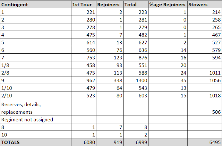Click Total value 551
222x146 pixels.
pos(143,65)
